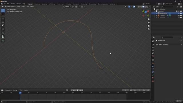Open Object Constraints properties tab
The height and width of the screenshot is (103, 183).
(x=153, y=72)
